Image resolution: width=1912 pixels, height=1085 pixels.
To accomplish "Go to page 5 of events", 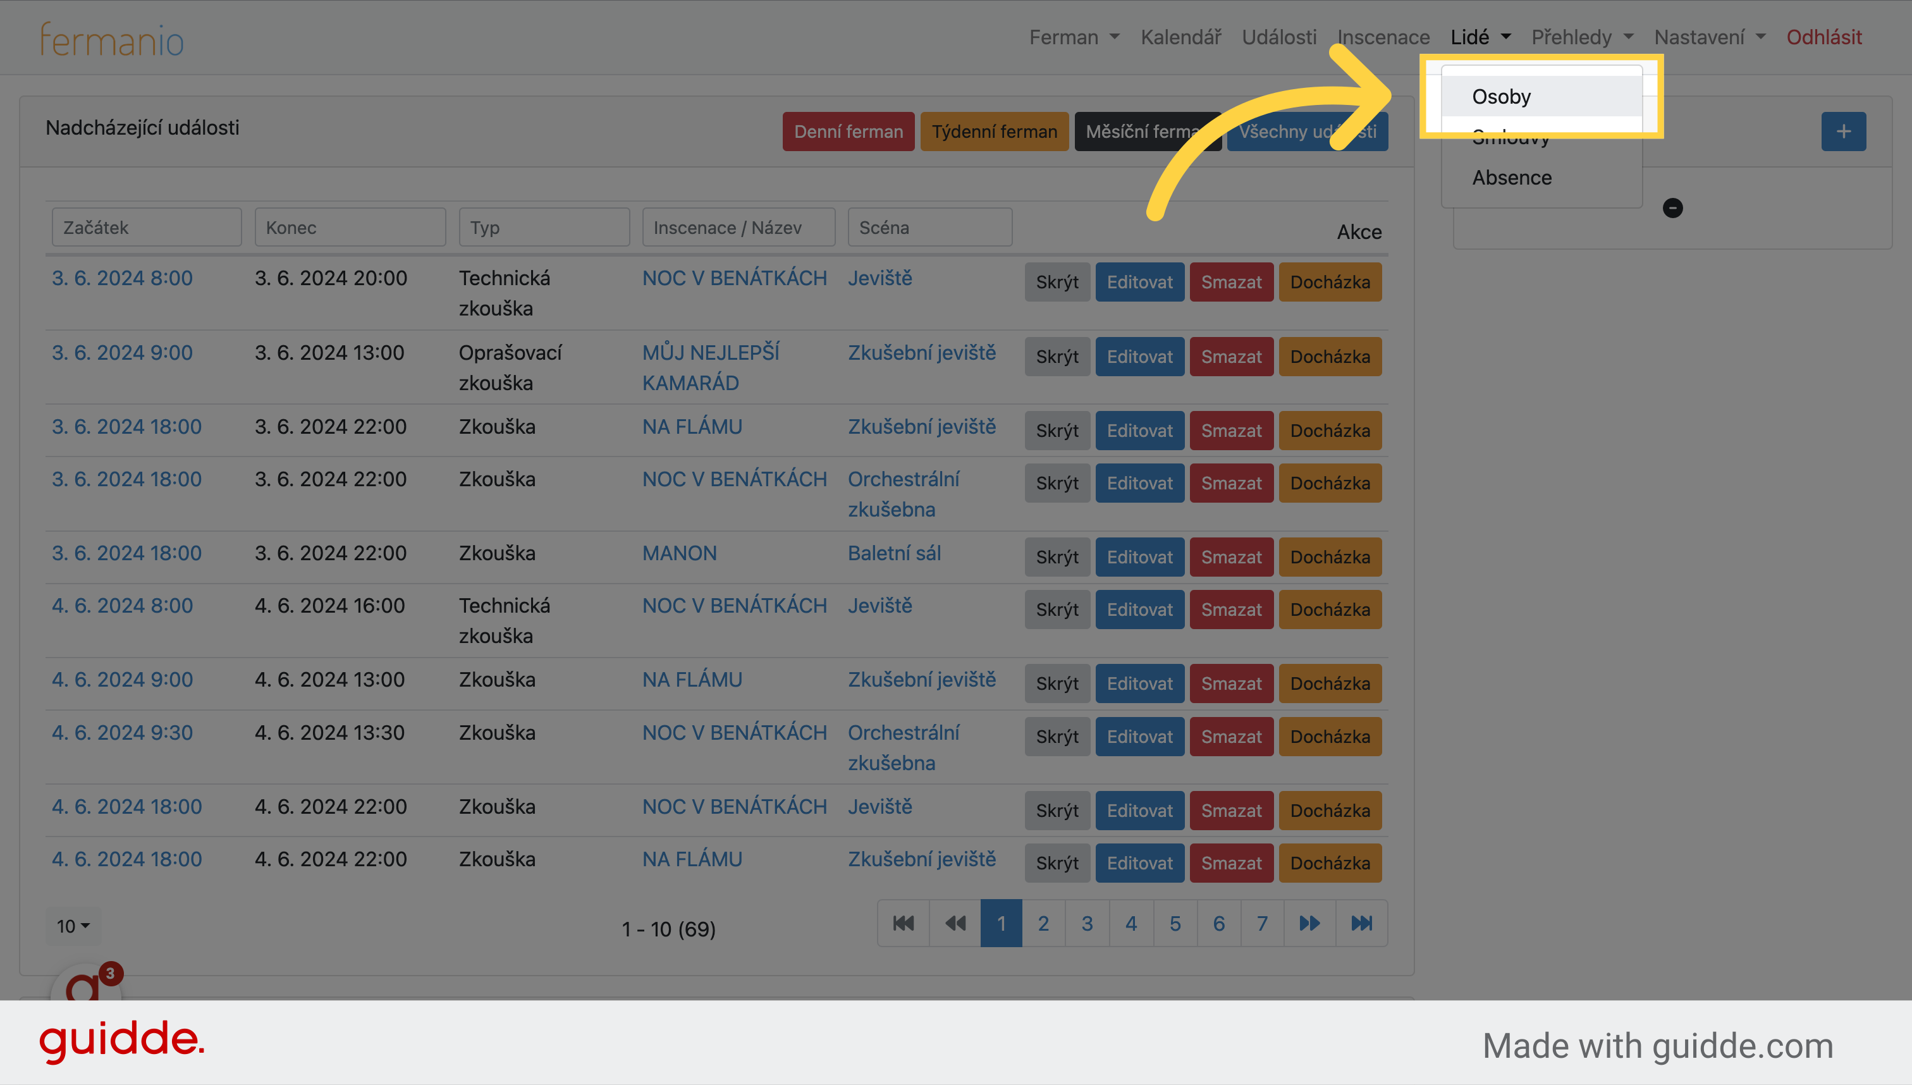I will 1175,923.
